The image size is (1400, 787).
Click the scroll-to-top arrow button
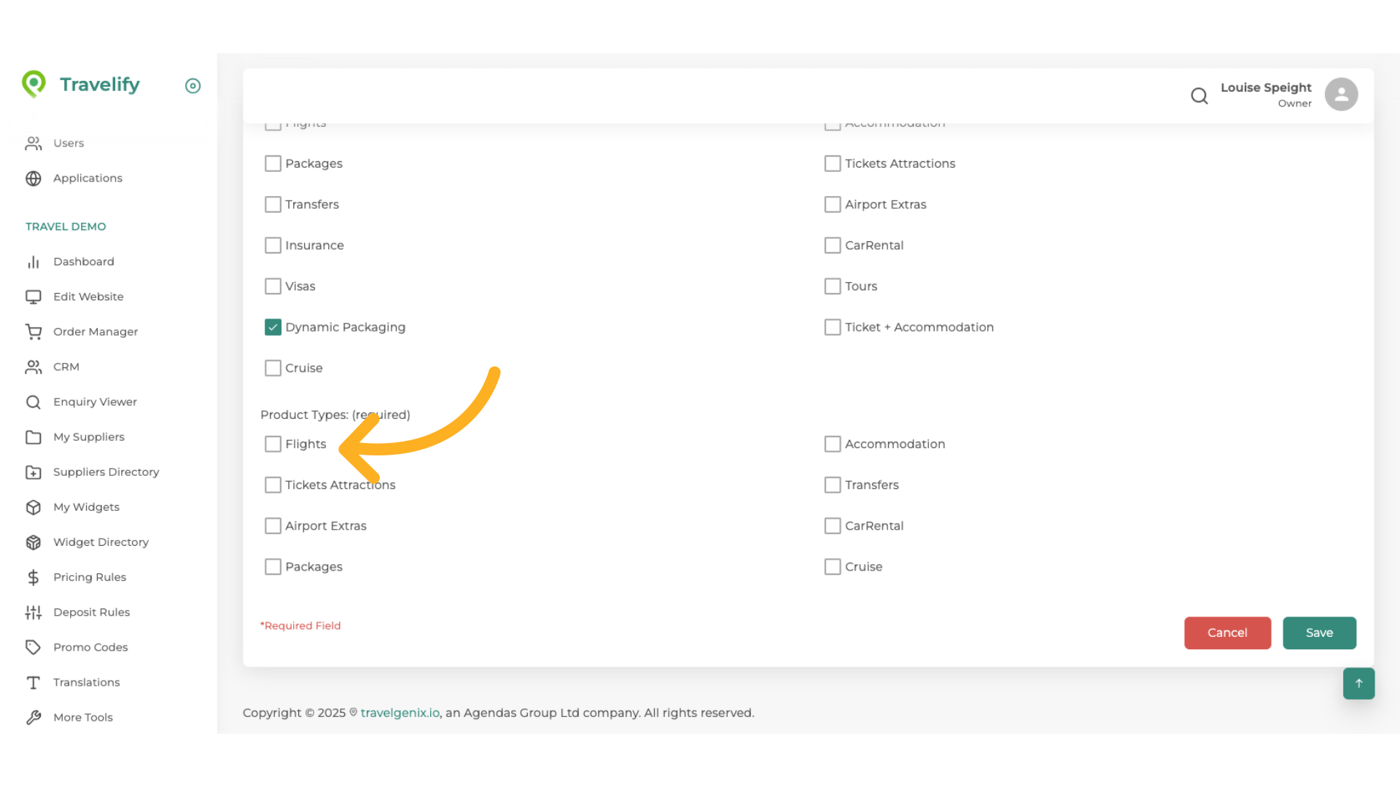(x=1358, y=684)
